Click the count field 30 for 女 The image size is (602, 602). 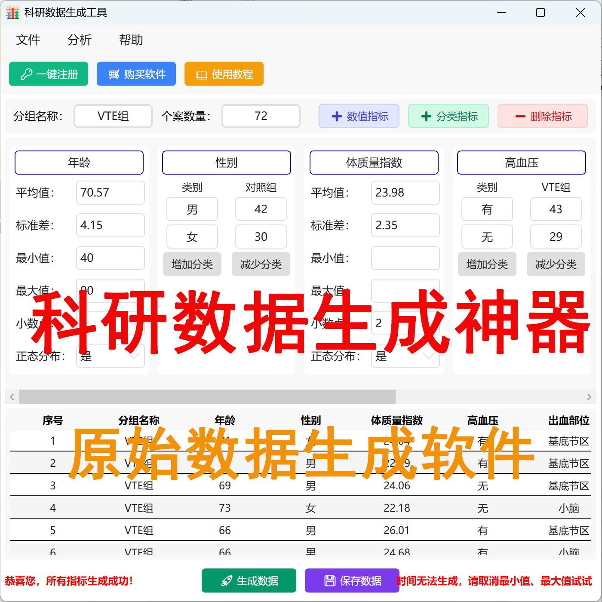click(261, 236)
